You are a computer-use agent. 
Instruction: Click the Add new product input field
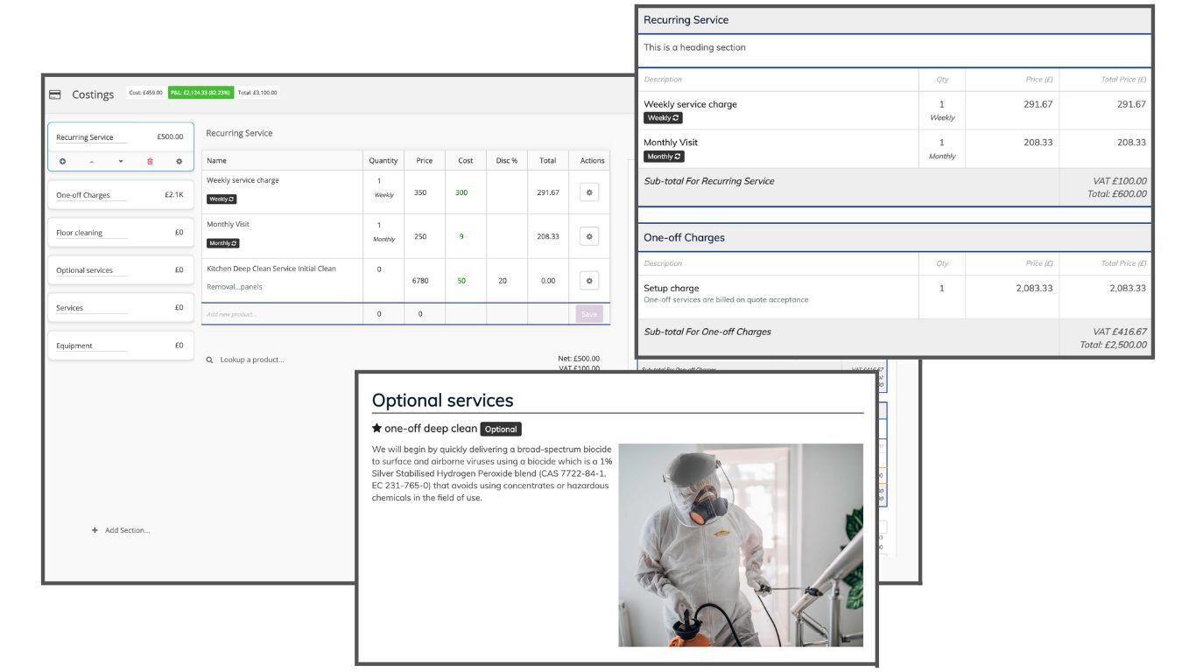(x=282, y=314)
